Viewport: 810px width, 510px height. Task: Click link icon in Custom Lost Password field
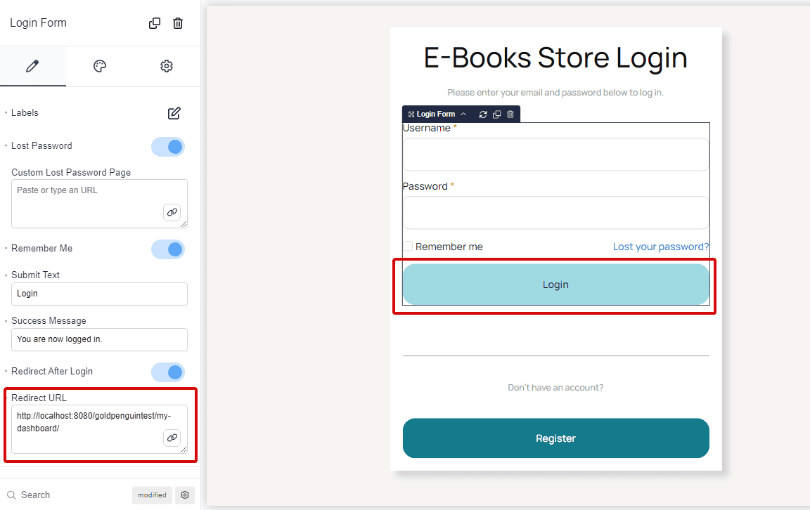point(172,212)
